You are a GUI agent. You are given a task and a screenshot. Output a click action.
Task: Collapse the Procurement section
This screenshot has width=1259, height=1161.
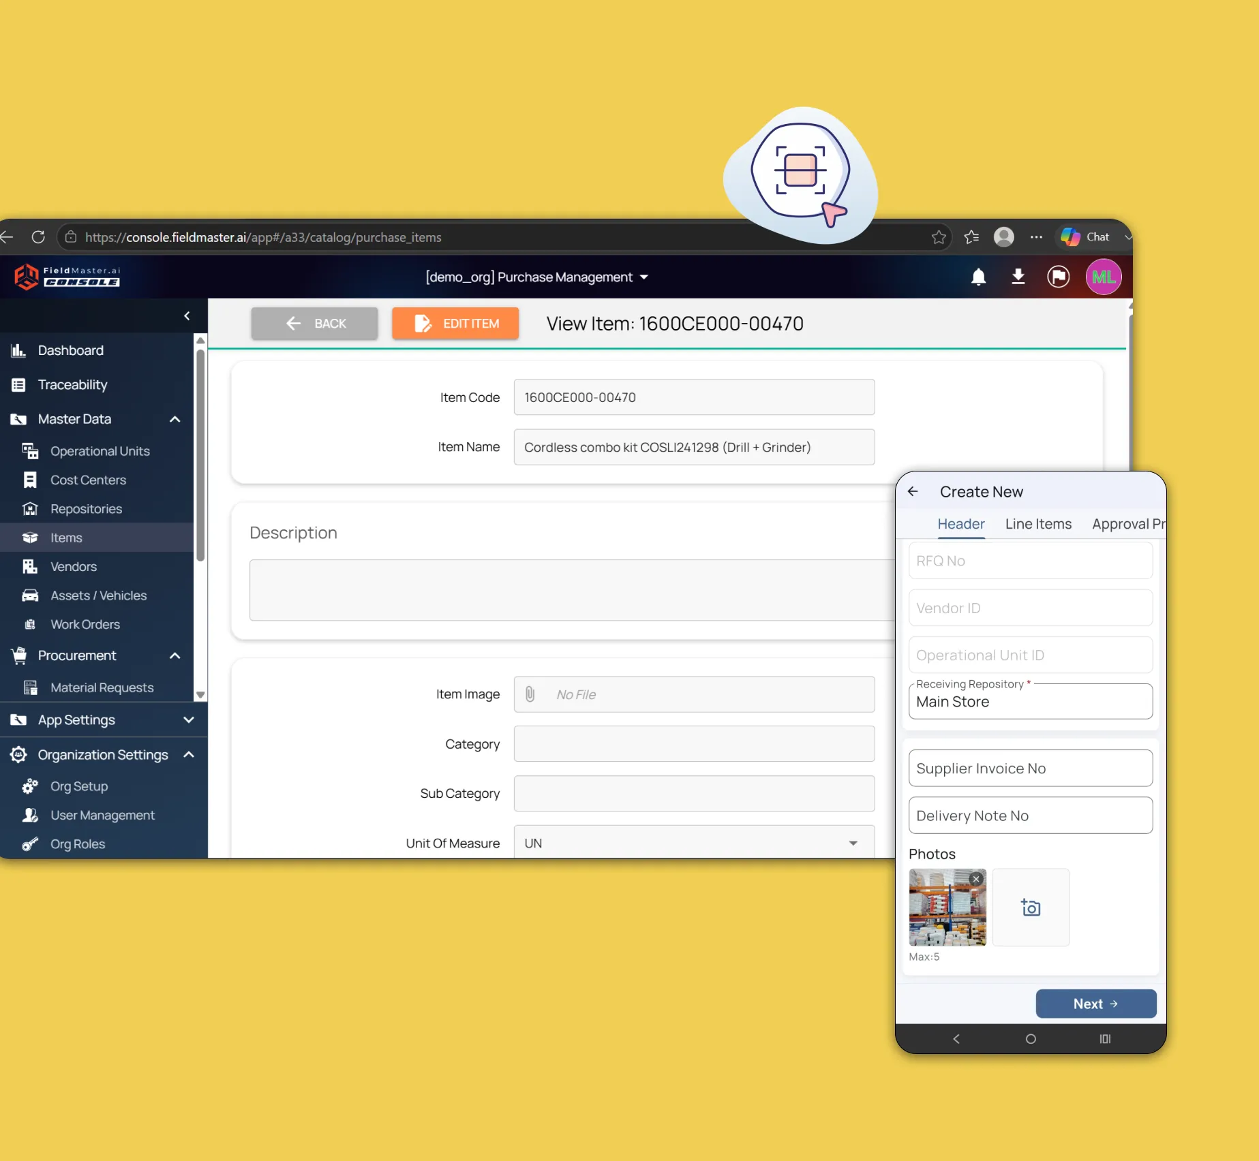(x=175, y=655)
